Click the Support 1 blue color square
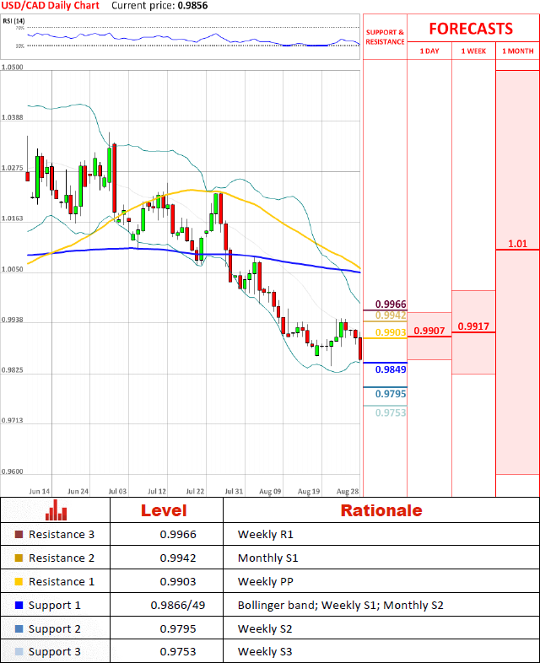 click(19, 606)
